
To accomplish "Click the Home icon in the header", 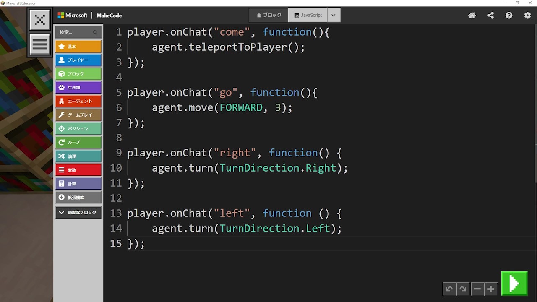I will point(472,16).
